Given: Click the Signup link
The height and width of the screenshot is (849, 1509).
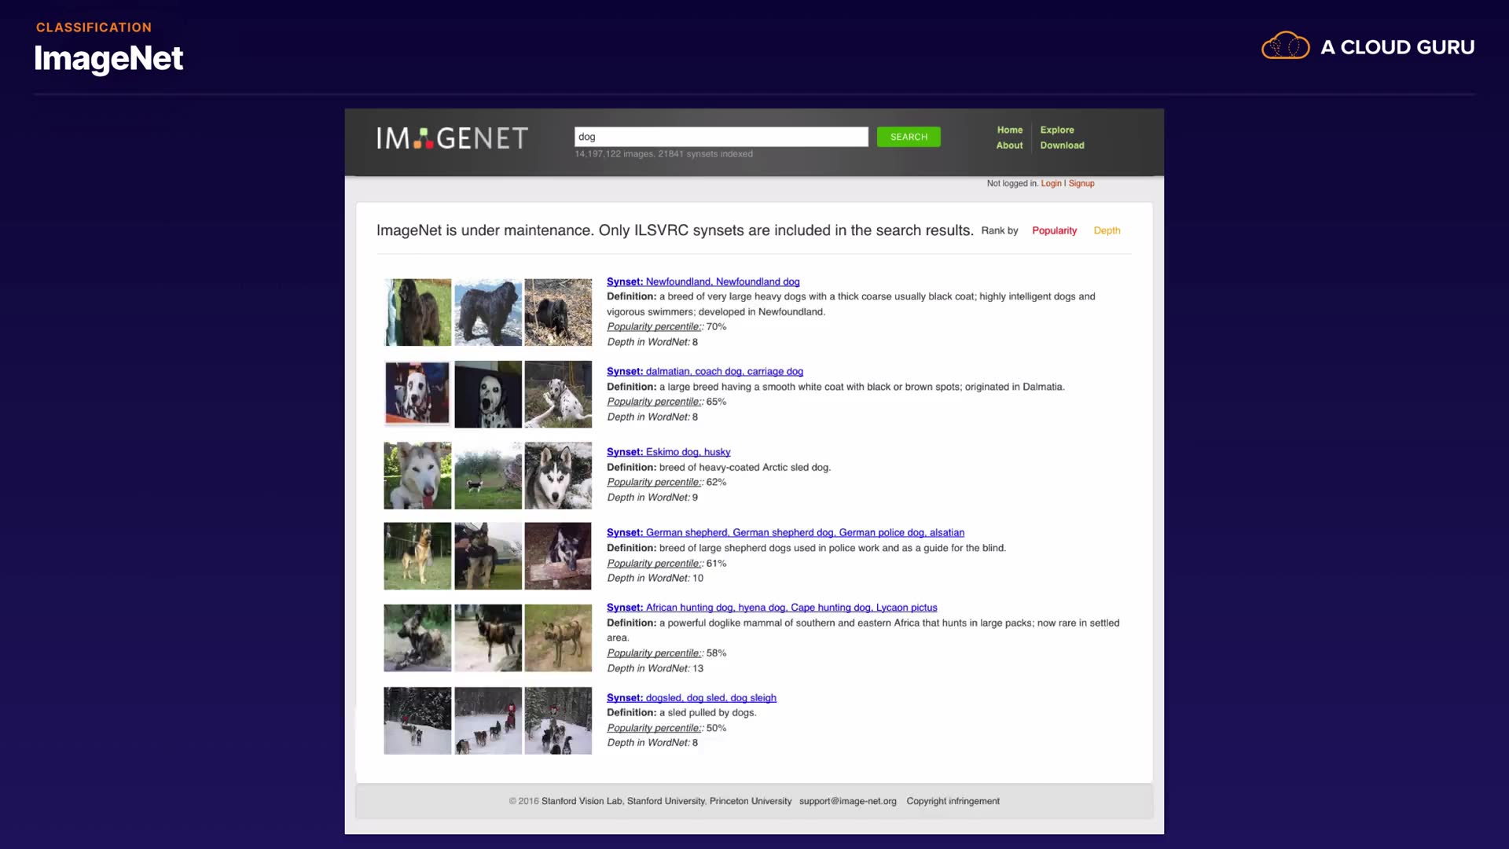Looking at the screenshot, I should [x=1081, y=183].
